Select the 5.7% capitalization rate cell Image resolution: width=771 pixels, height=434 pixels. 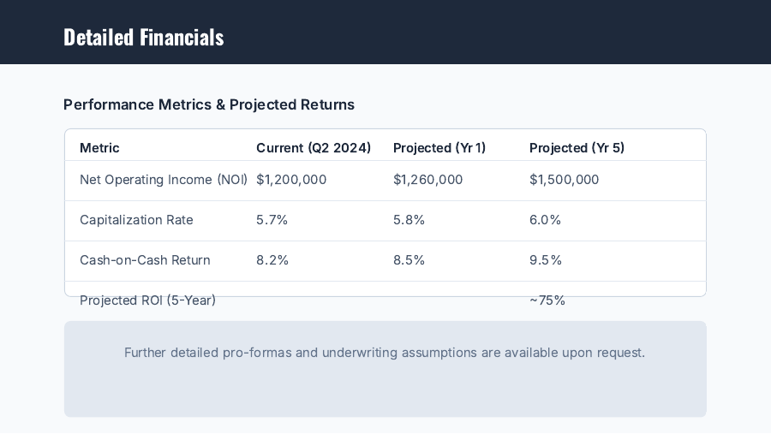pos(272,220)
